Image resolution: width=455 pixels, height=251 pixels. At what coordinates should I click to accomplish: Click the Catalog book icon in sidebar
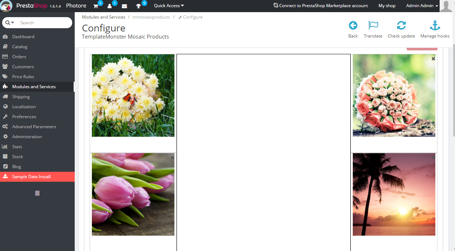pos(5,47)
